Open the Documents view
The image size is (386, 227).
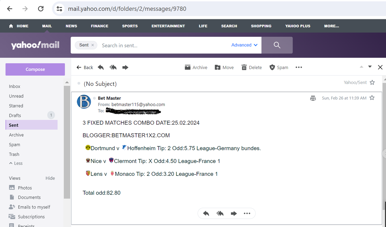point(25,197)
